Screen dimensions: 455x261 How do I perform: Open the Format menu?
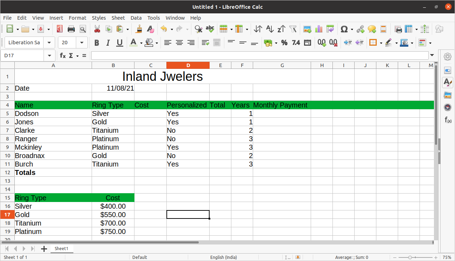click(x=77, y=18)
